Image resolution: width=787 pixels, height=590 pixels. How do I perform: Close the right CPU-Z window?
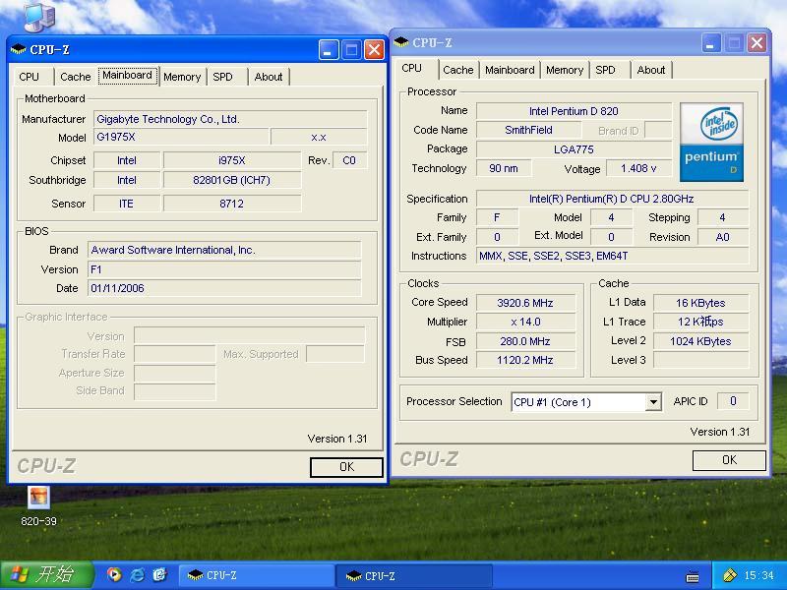coord(757,43)
